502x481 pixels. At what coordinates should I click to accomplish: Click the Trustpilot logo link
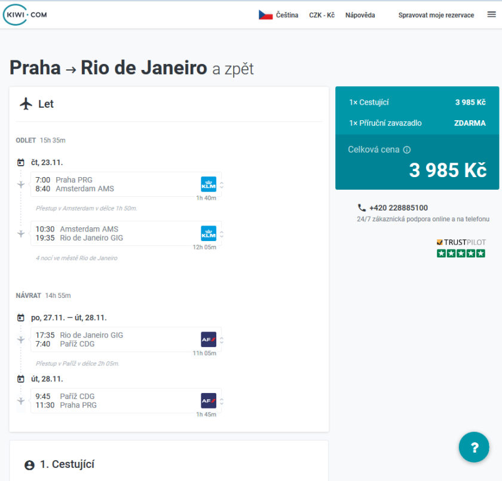[x=461, y=242]
